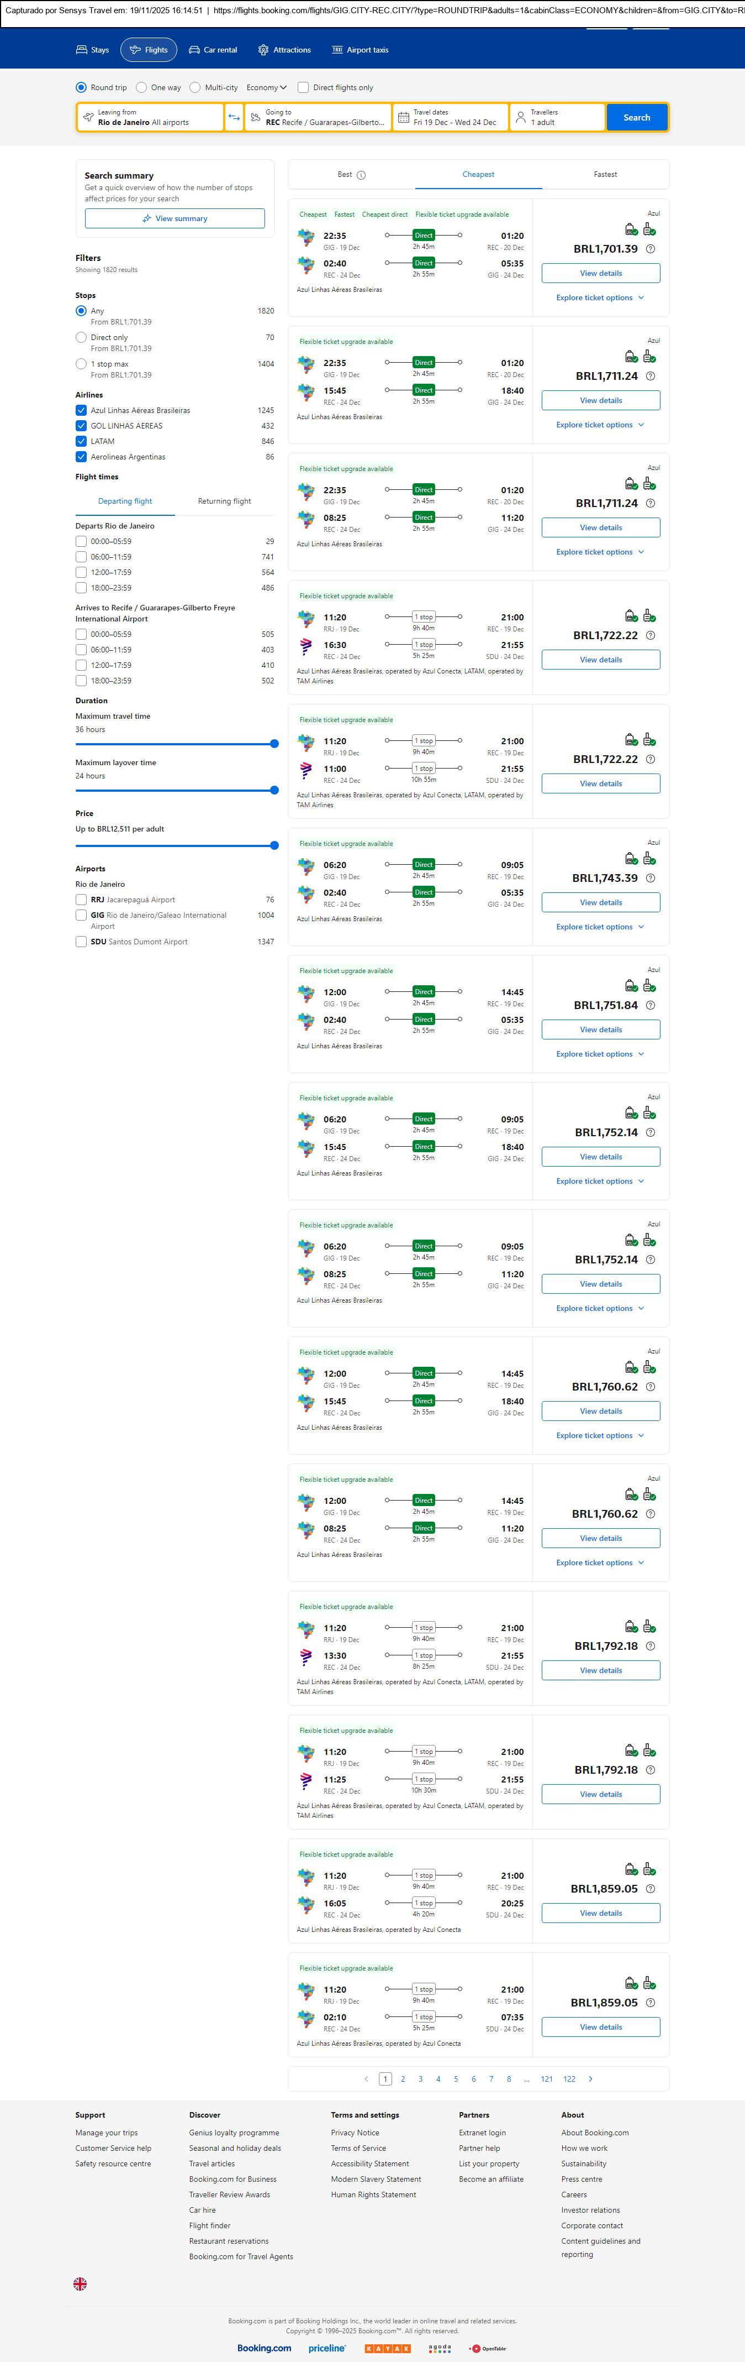Click the UK flag language icon
The height and width of the screenshot is (2362, 745).
coord(81,2284)
